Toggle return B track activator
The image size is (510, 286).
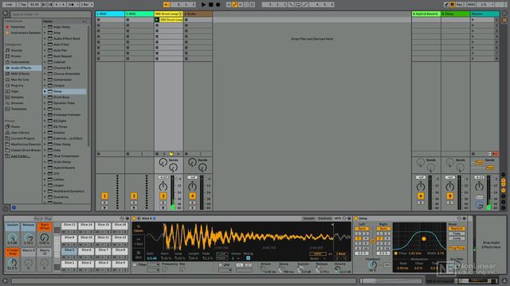[x=449, y=196]
